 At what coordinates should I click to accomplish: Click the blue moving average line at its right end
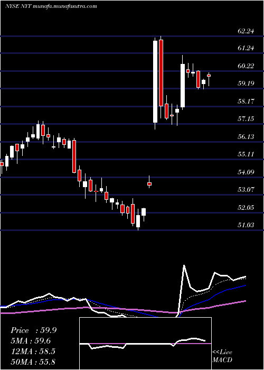click(x=244, y=286)
